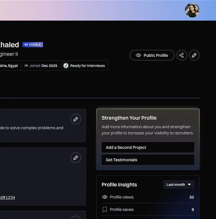
Task: Click the eye icon beside Profile views
Action: coord(105,197)
